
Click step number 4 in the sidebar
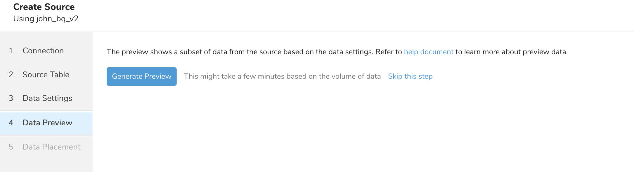tap(11, 123)
